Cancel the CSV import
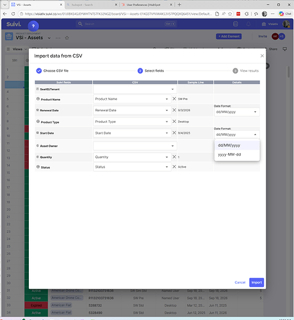This screenshot has width=294, height=320. pyautogui.click(x=240, y=282)
